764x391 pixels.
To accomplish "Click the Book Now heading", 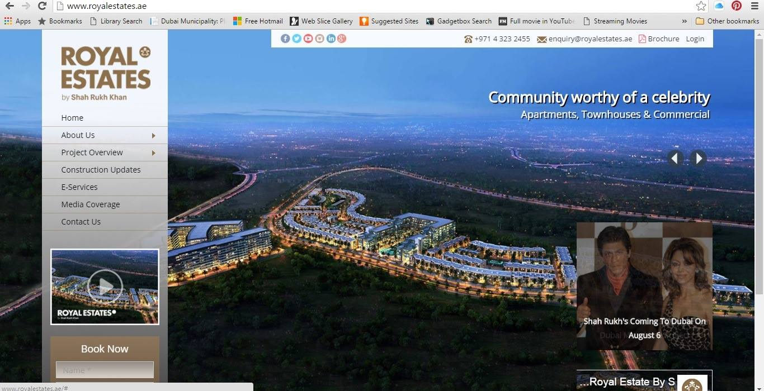I will pyautogui.click(x=105, y=349).
